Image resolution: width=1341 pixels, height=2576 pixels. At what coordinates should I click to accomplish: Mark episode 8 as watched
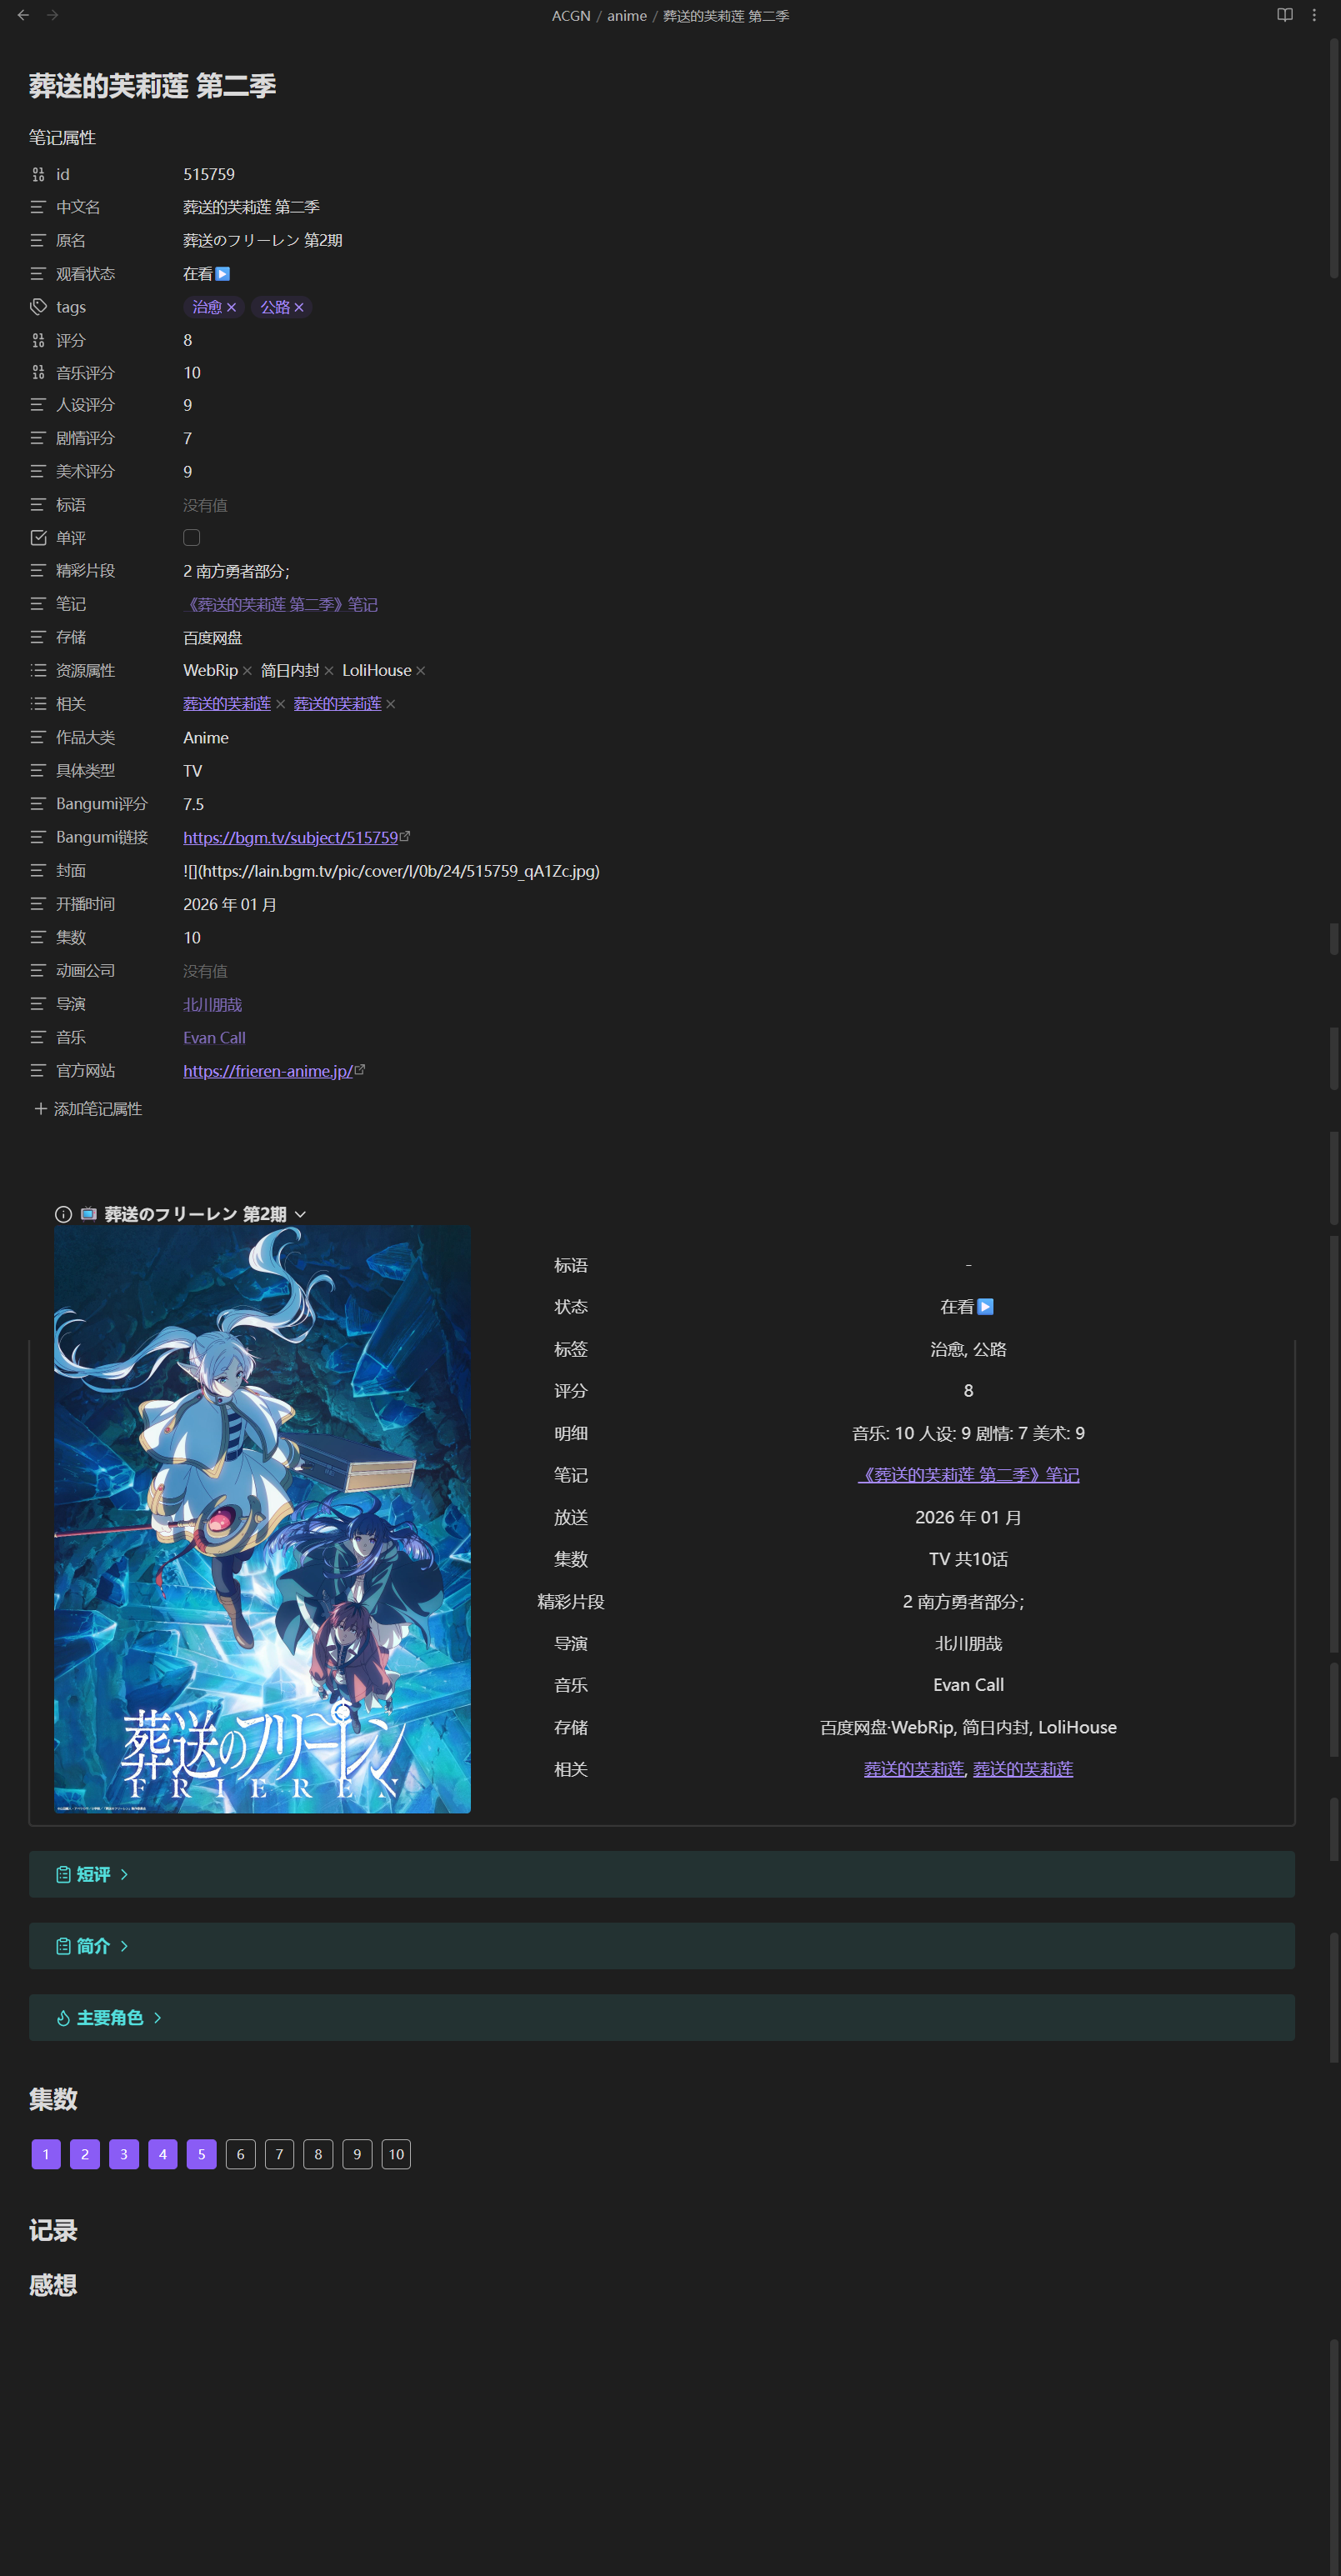tap(318, 2154)
